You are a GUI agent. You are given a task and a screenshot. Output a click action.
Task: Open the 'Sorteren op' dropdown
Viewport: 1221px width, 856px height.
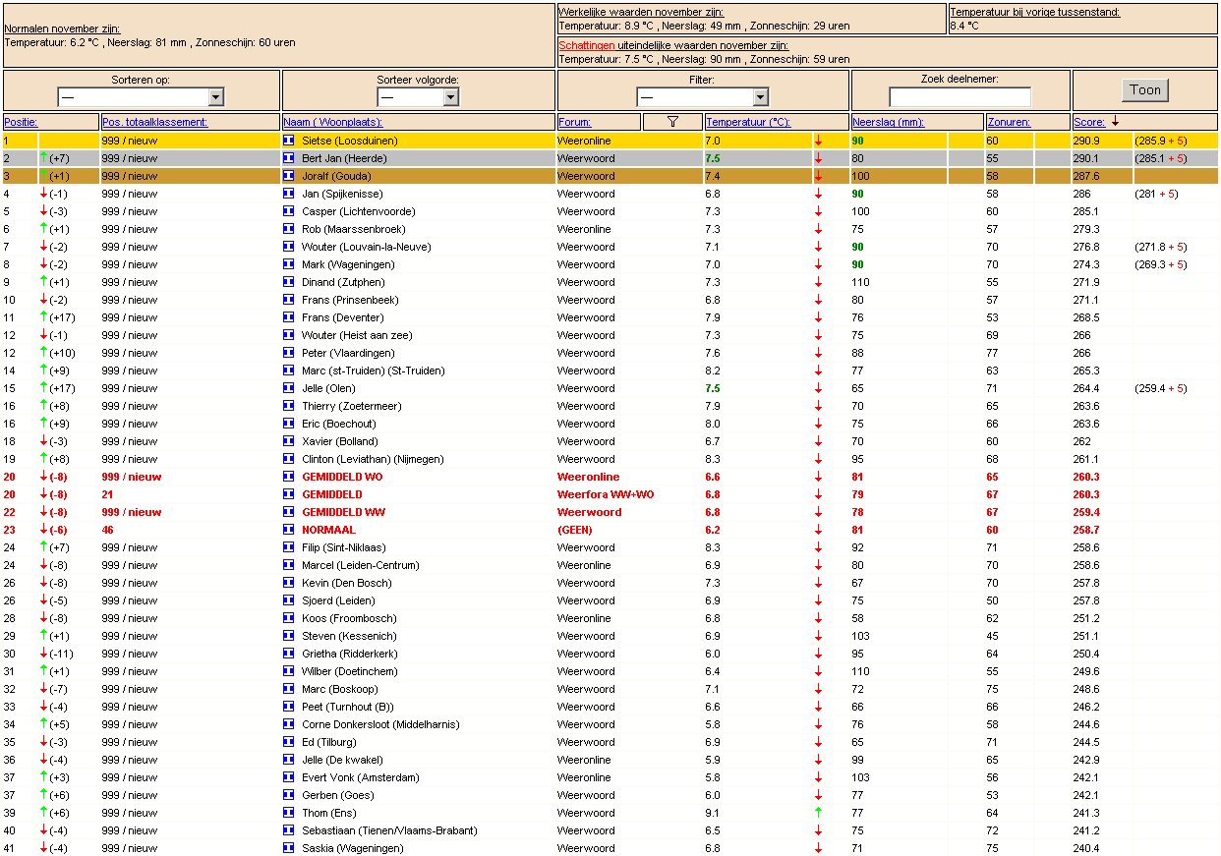pos(142,97)
